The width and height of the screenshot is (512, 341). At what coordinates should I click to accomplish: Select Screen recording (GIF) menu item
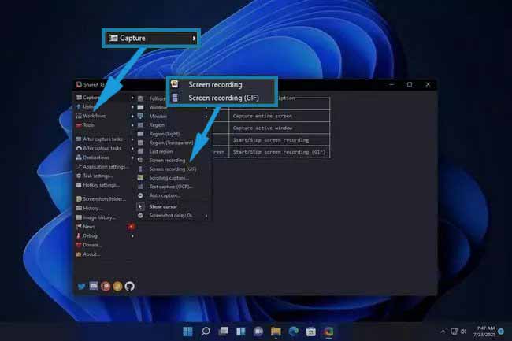tap(173, 169)
